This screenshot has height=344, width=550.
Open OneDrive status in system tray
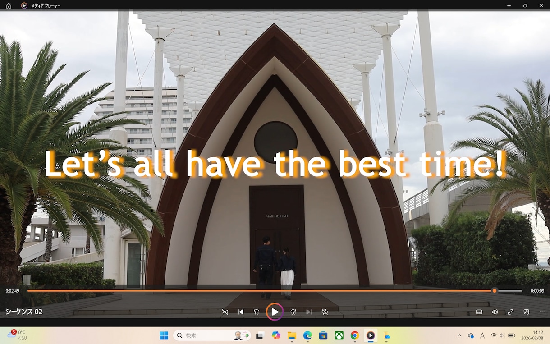coord(471,335)
